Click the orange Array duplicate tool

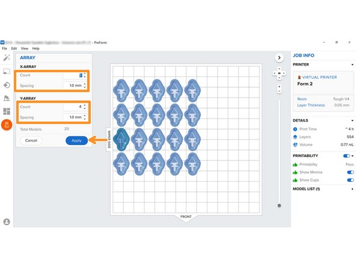click(7, 124)
